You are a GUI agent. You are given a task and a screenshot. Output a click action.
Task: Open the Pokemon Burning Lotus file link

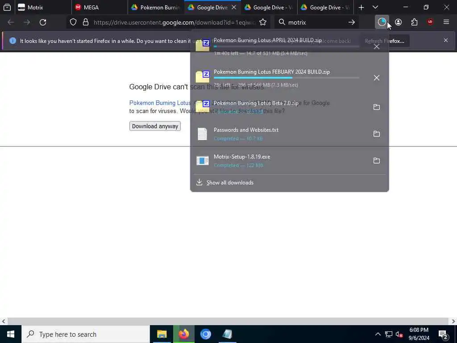click(160, 103)
